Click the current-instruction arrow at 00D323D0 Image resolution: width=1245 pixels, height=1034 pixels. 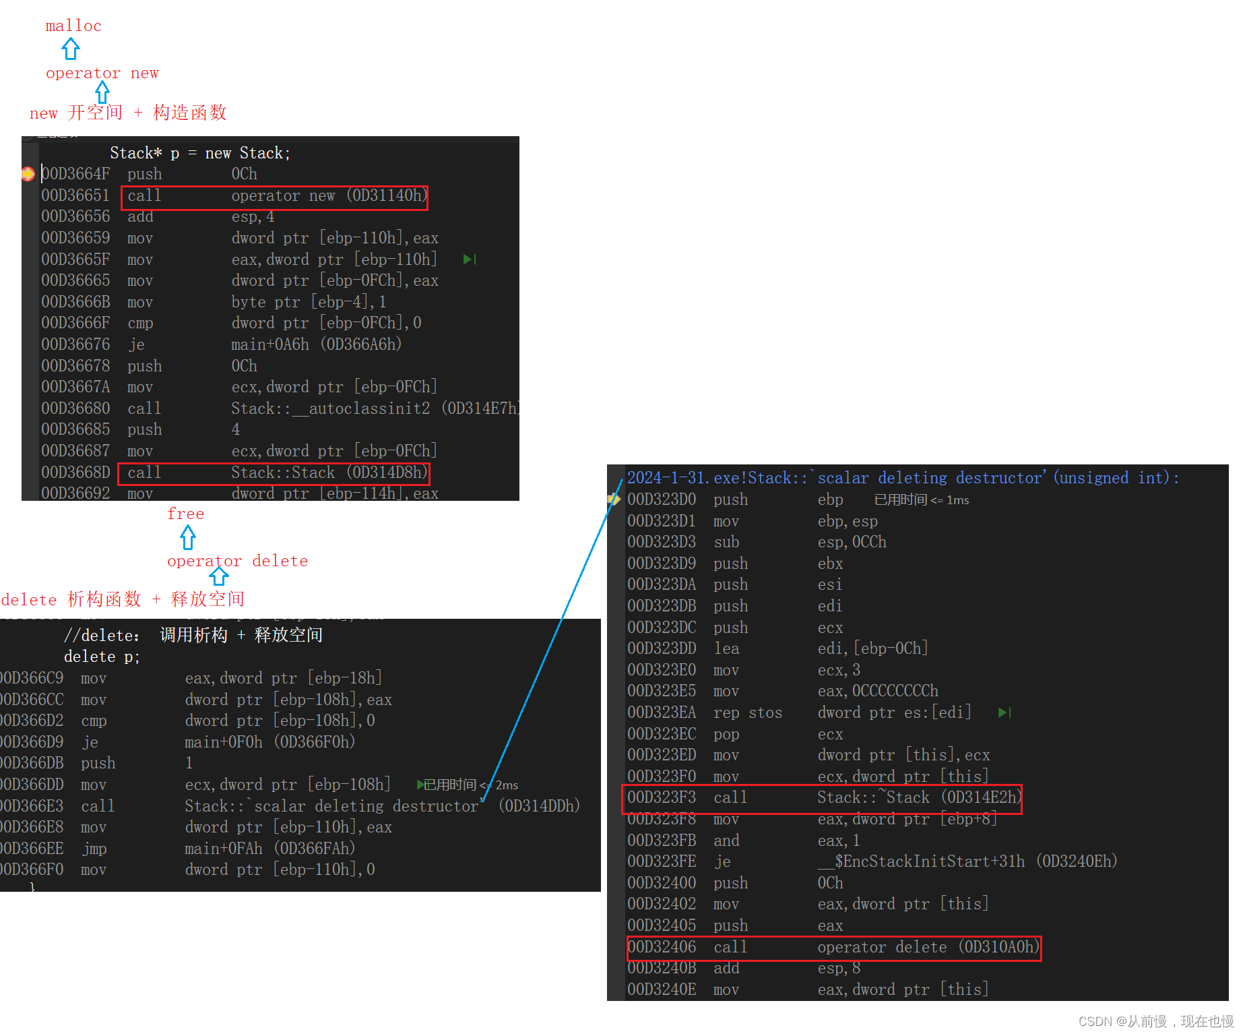tap(614, 499)
